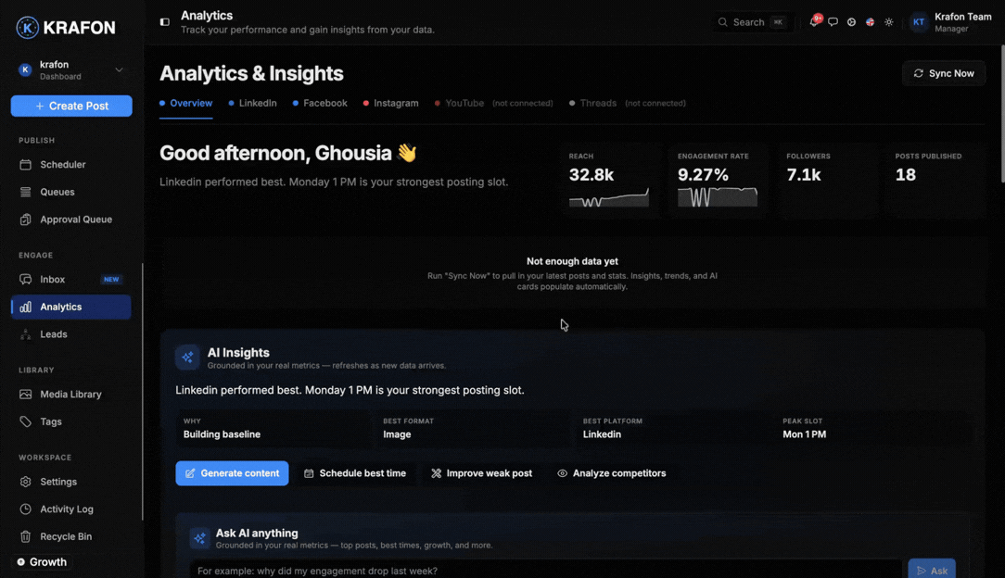Switch to the Facebook tab

[320, 103]
